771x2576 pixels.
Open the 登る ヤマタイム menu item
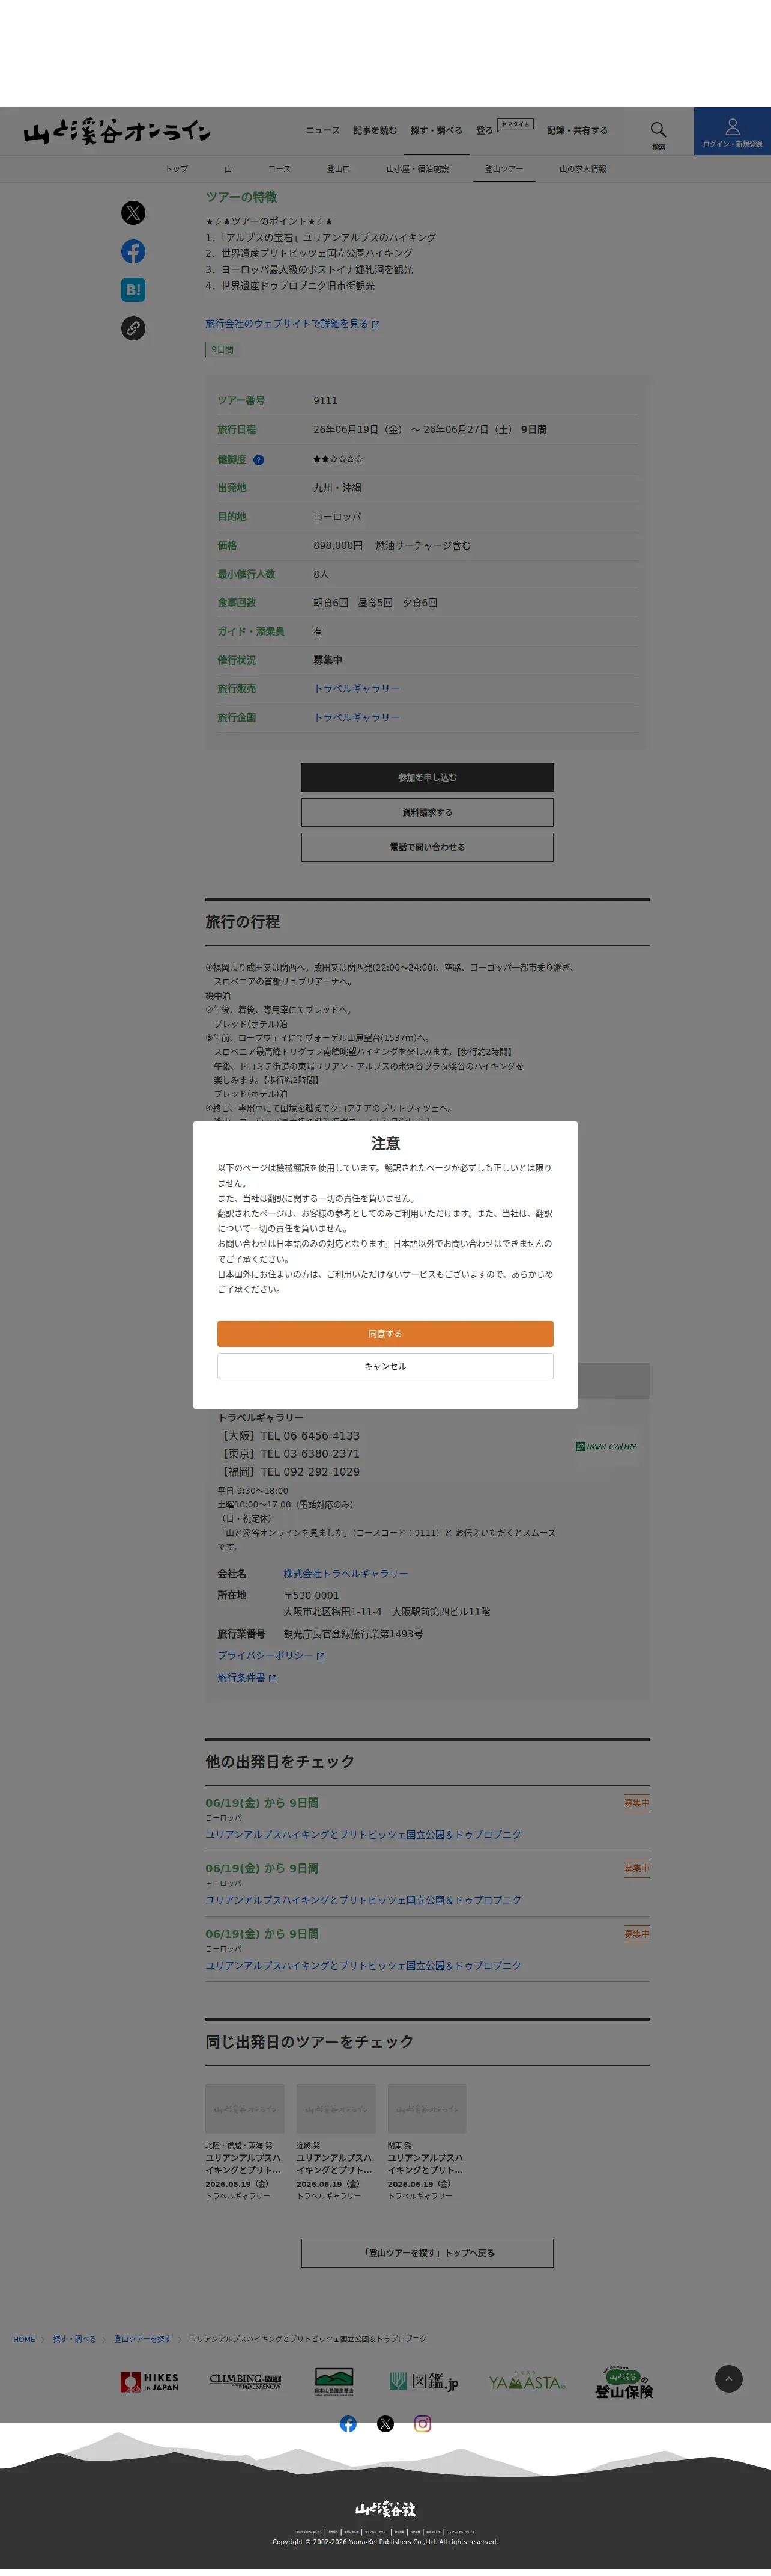point(504,128)
